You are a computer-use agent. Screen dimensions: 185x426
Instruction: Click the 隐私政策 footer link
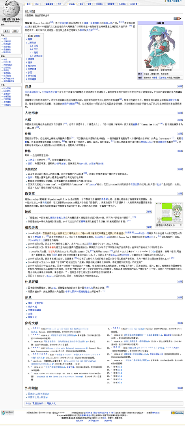[80, 420]
